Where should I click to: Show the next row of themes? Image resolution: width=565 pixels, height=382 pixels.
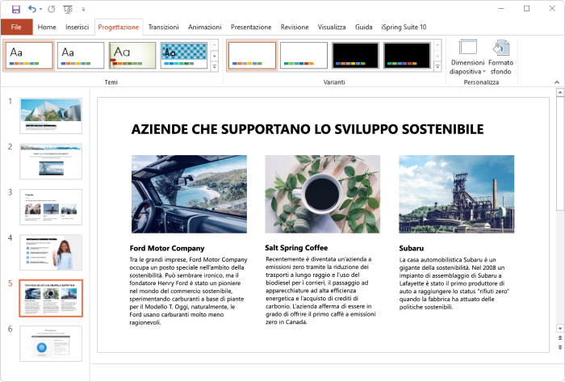click(x=215, y=56)
